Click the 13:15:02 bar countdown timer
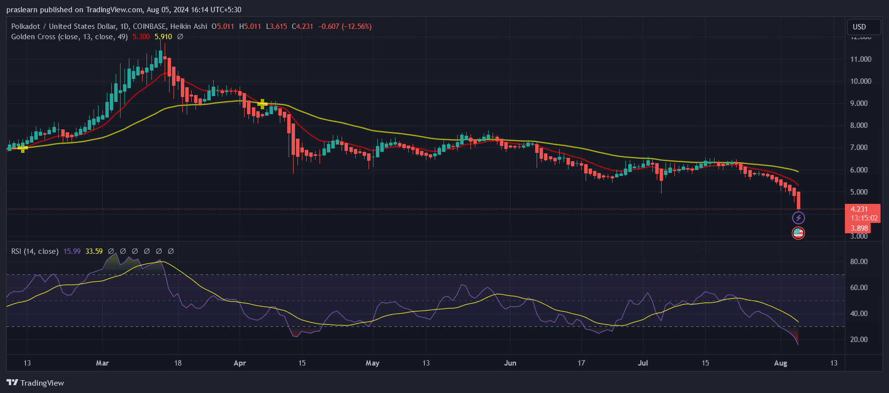 [864, 218]
